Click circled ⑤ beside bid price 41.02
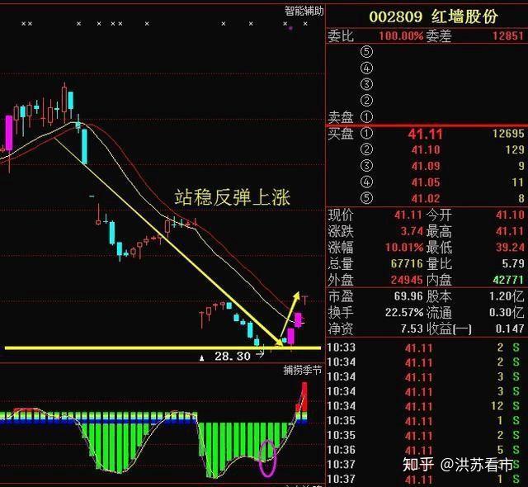 (366, 198)
